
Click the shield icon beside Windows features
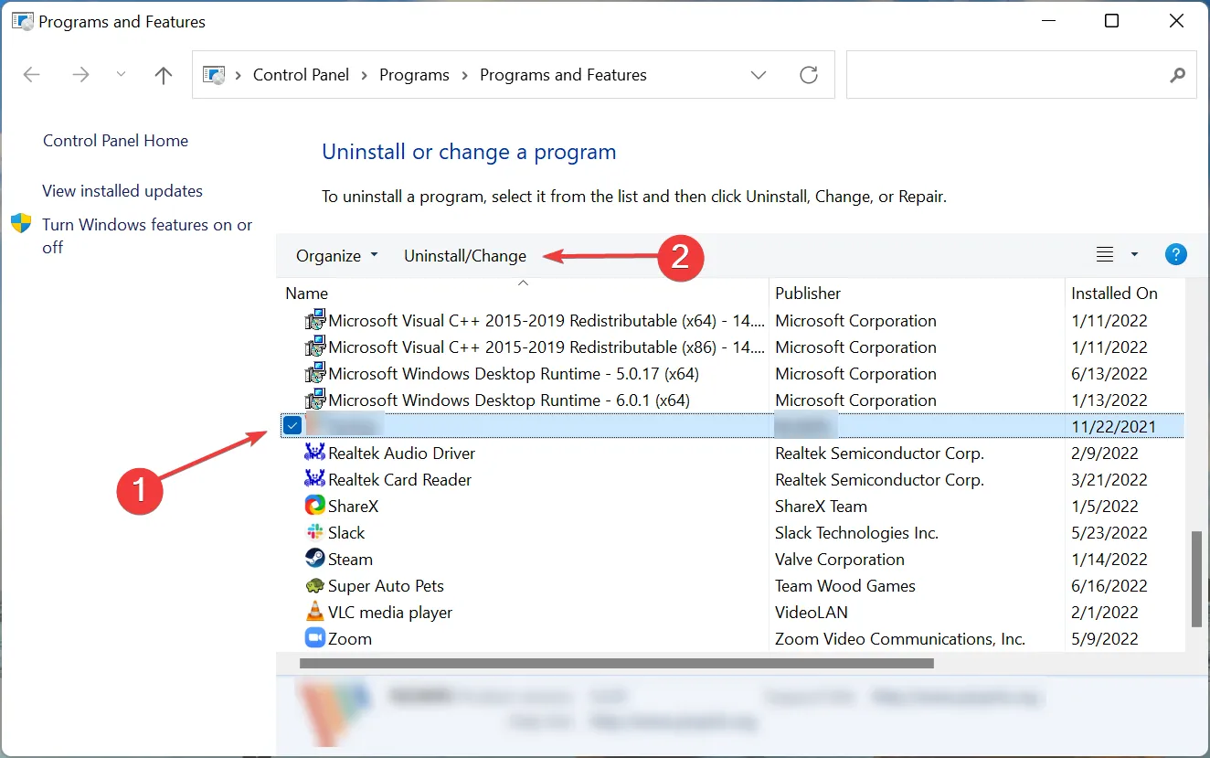pos(21,224)
